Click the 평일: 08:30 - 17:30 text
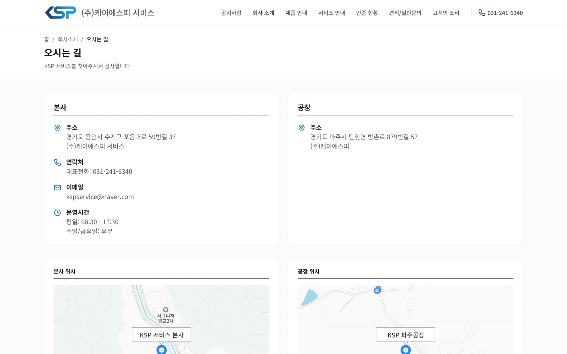This screenshot has width=567, height=354. (92, 222)
